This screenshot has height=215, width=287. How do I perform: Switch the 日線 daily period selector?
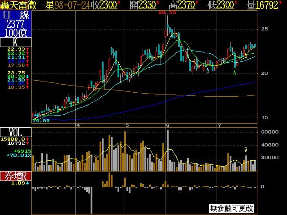[x=16, y=15]
